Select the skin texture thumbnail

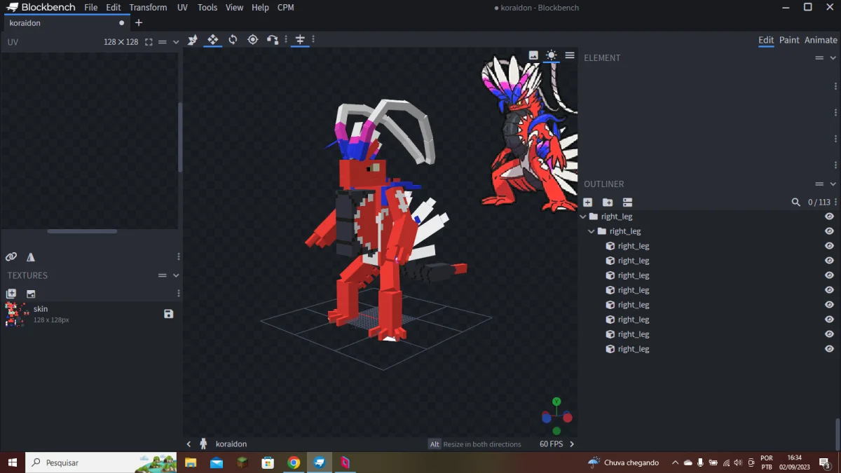tap(16, 314)
